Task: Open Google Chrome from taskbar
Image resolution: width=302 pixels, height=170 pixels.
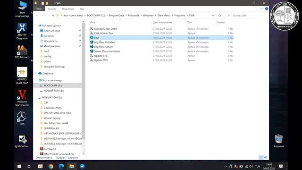Action: (51, 166)
